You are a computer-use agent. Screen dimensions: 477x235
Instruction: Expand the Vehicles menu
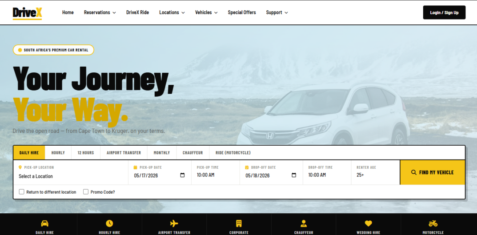coord(206,12)
